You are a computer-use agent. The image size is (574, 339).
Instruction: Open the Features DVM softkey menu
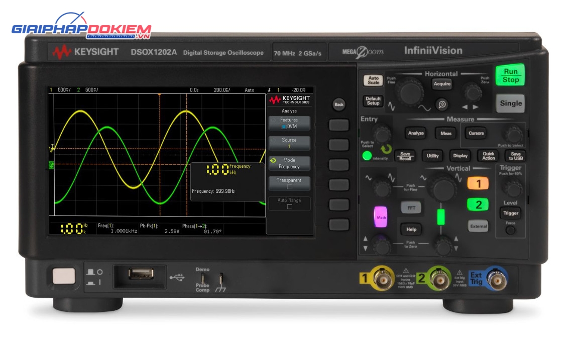click(x=289, y=123)
